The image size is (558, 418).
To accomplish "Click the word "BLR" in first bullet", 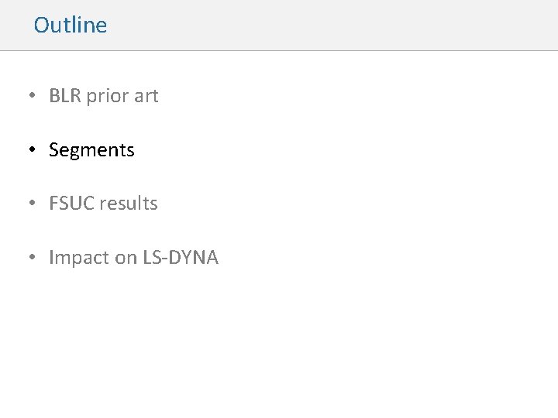I will point(65,96).
